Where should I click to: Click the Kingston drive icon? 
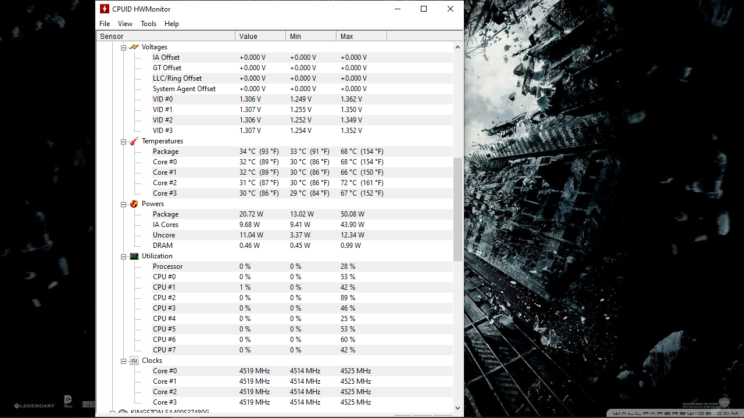point(123,413)
